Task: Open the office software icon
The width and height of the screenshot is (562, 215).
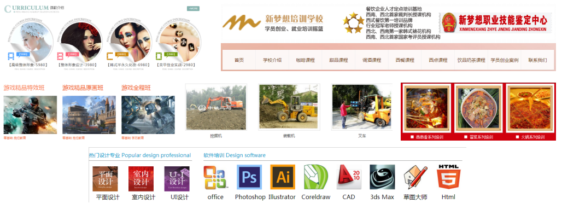Action: click(215, 177)
